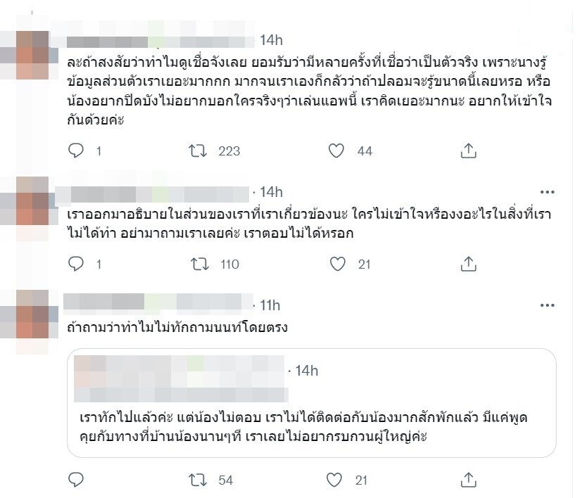Reply to the first comment
Image resolution: width=577 pixels, height=498 pixels.
point(75,150)
